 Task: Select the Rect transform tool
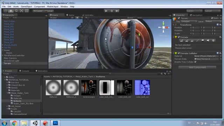point(27,11)
